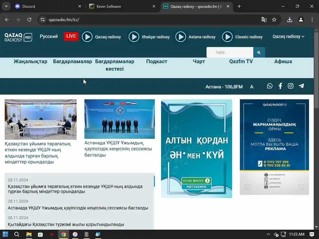Open list item Қытайдағы Қазақстан туризмі жылы
The image size is (319, 239).
[x=66, y=224]
